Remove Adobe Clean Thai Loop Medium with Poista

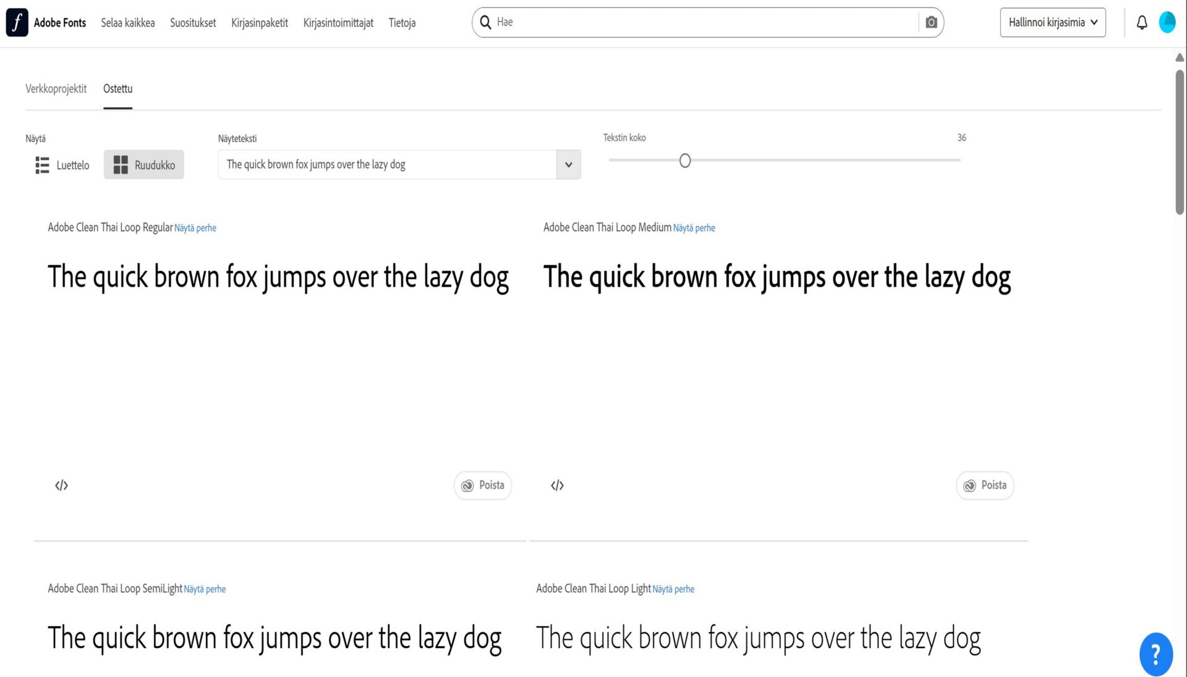coord(985,486)
